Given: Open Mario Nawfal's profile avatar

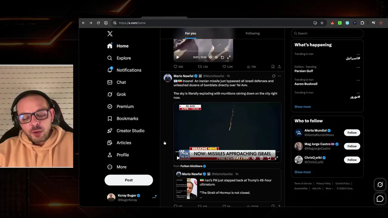Looking at the screenshot, I should pyautogui.click(x=168, y=78).
